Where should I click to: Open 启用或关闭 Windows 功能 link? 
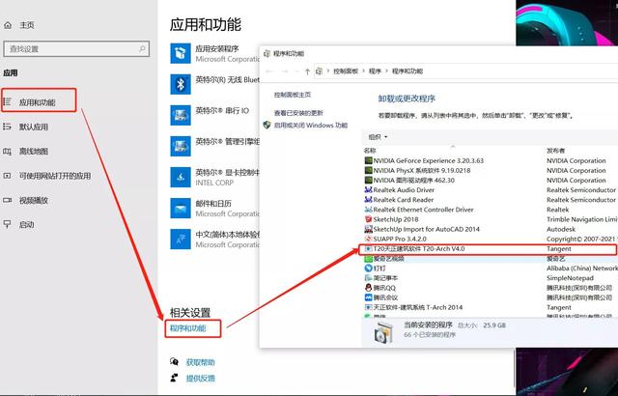[311, 126]
